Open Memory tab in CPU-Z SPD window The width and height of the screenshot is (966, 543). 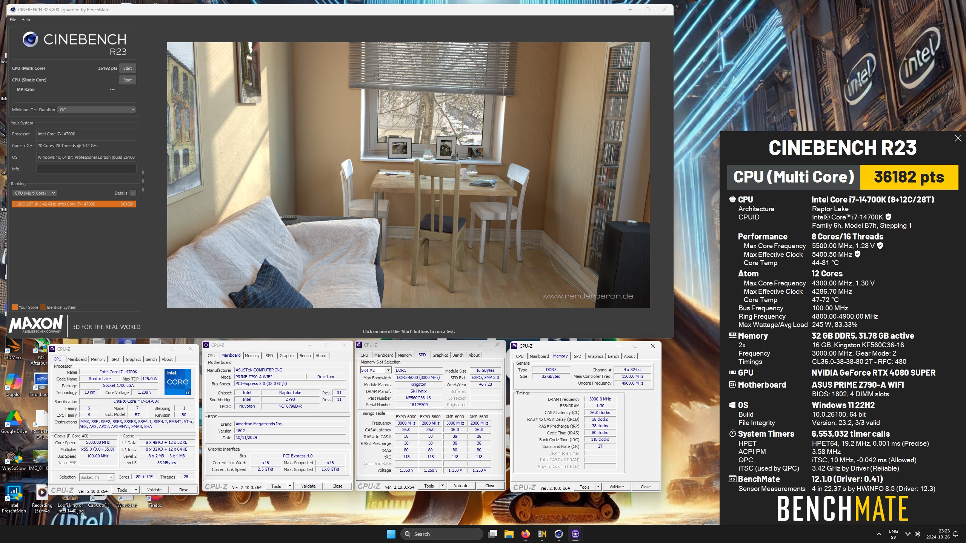point(405,355)
